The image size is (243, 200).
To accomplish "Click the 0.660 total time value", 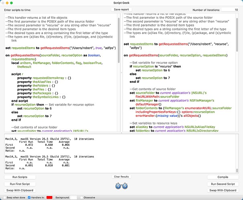I will [49, 145].
